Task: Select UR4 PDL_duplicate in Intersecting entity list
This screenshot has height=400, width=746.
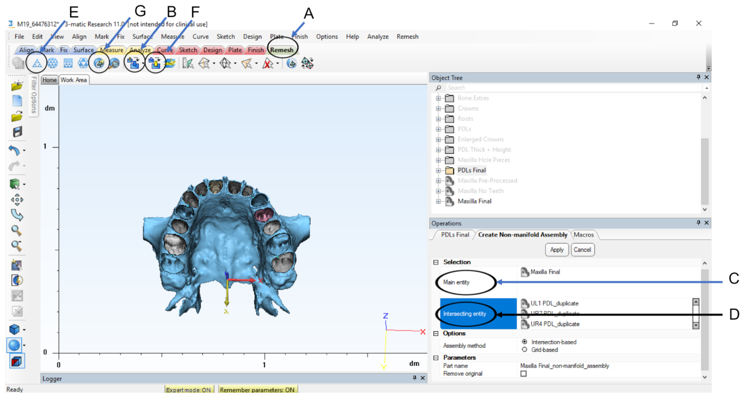Action: [x=555, y=324]
